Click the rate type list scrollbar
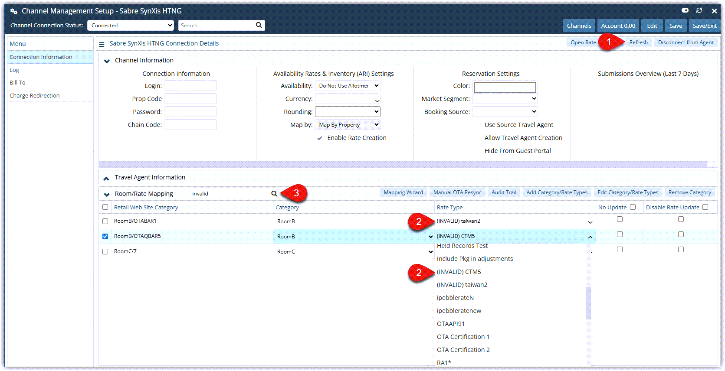 (x=588, y=303)
